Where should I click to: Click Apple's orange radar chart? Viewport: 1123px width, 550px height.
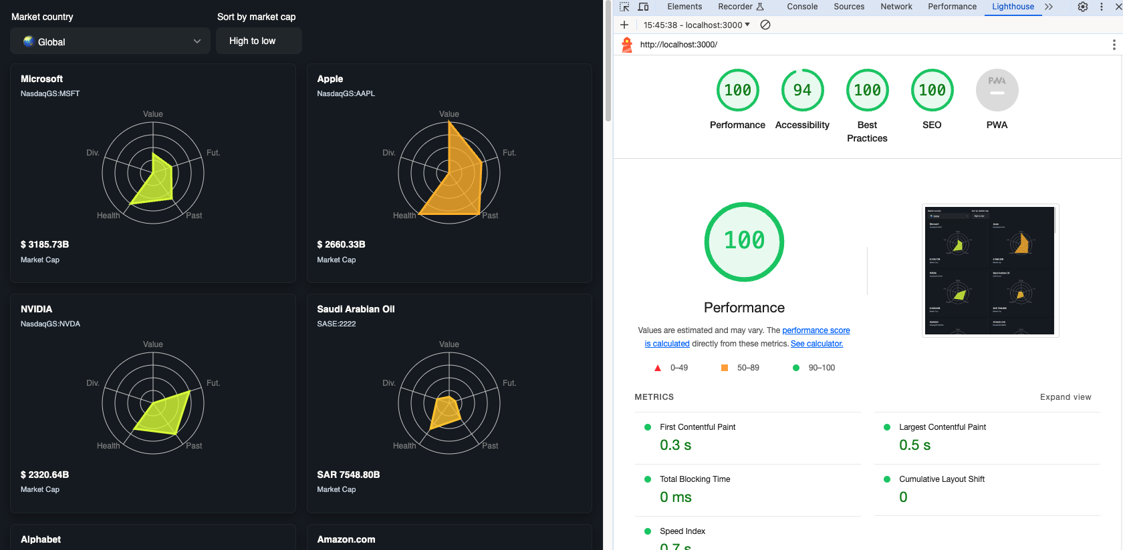(x=449, y=173)
